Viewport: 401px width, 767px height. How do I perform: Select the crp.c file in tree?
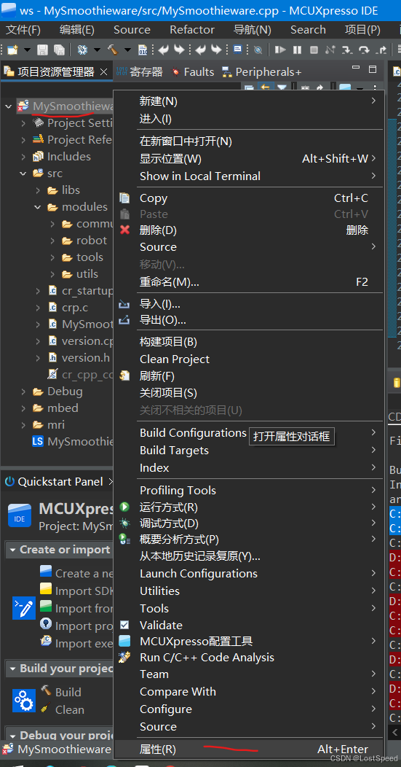(75, 307)
